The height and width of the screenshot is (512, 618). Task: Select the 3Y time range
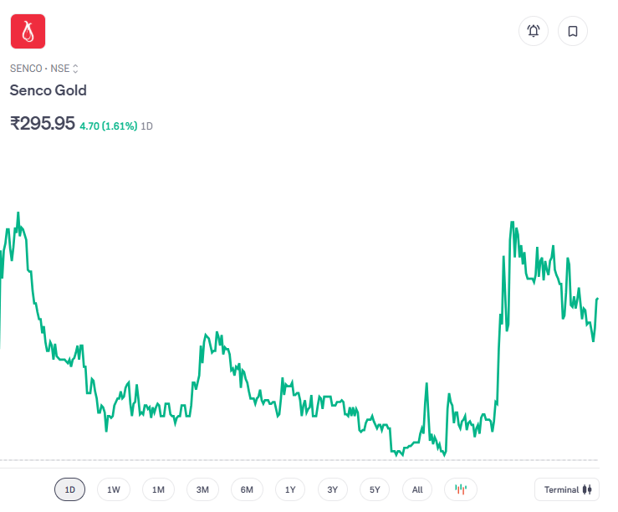332,489
